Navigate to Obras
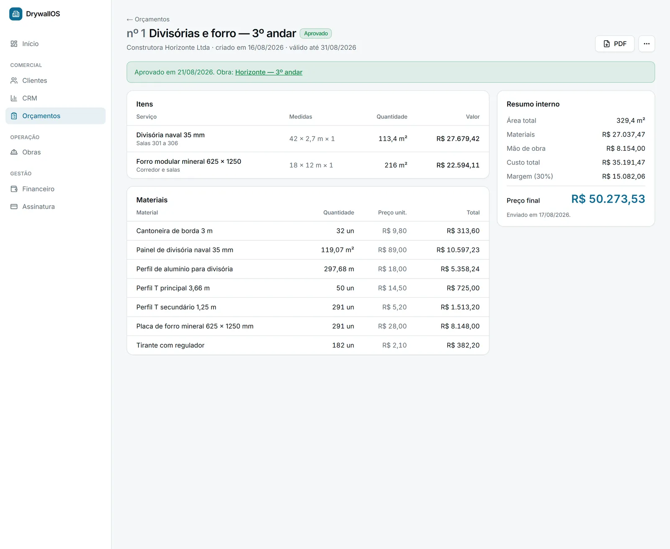Image resolution: width=670 pixels, height=549 pixels. click(55, 152)
